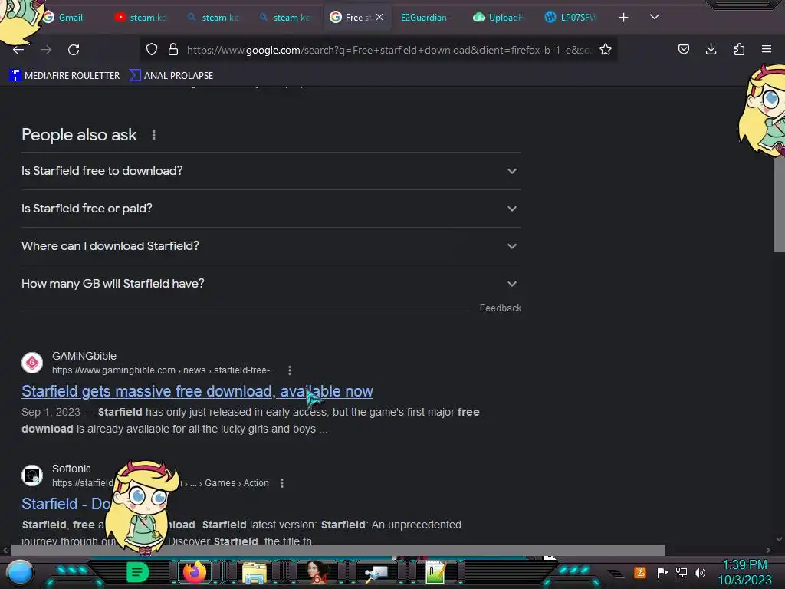Open the network tray icon

pyautogui.click(x=682, y=572)
